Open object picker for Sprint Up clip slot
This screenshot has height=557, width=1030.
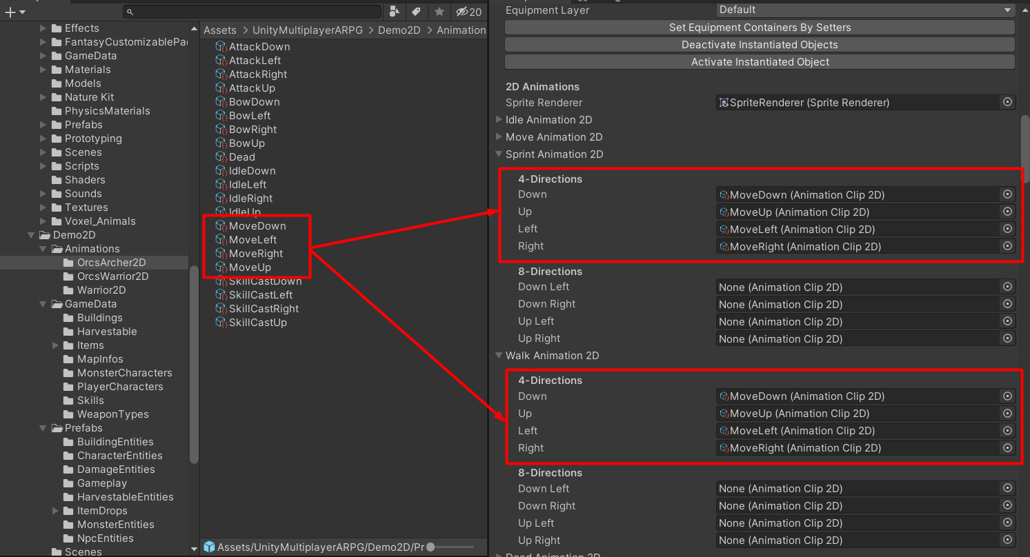tap(1007, 212)
